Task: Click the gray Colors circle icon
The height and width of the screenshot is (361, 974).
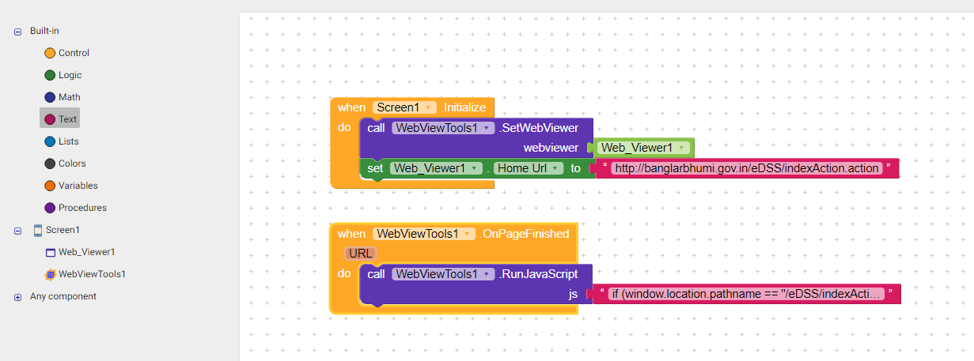Action: coord(50,164)
